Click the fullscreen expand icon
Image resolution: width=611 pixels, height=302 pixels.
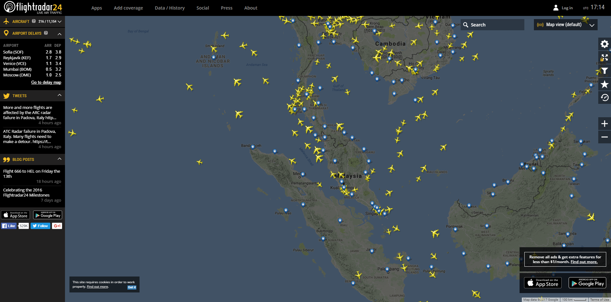[604, 57]
